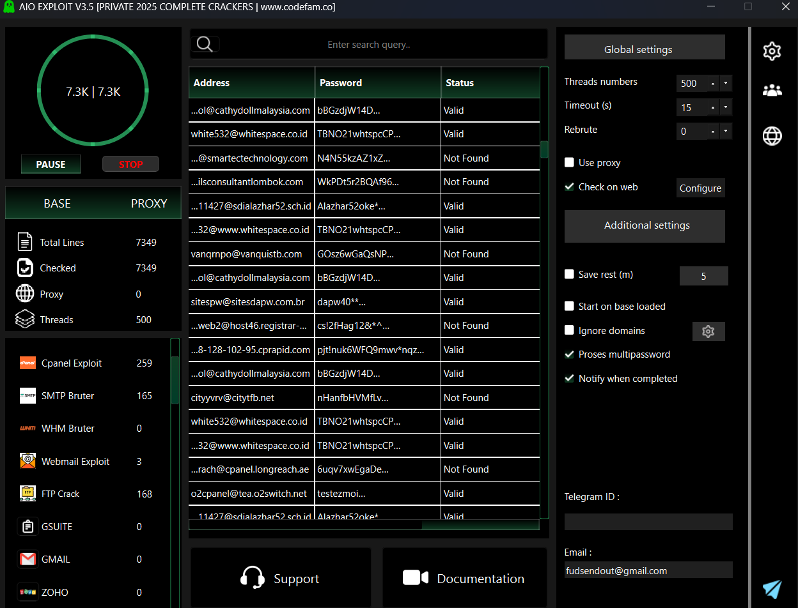Viewport: 798px width, 608px height.
Task: Decrease Timeout value with down arrow
Action: 726,107
